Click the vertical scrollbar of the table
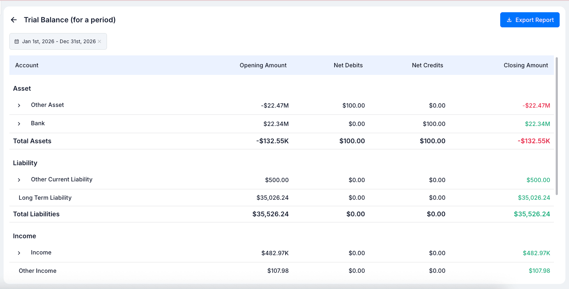The image size is (569, 289). tap(557, 126)
